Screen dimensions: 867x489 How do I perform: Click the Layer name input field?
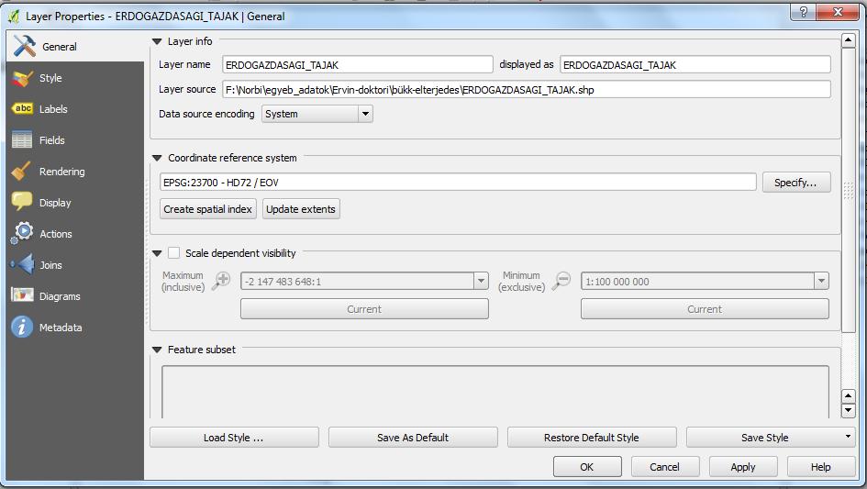click(x=357, y=65)
